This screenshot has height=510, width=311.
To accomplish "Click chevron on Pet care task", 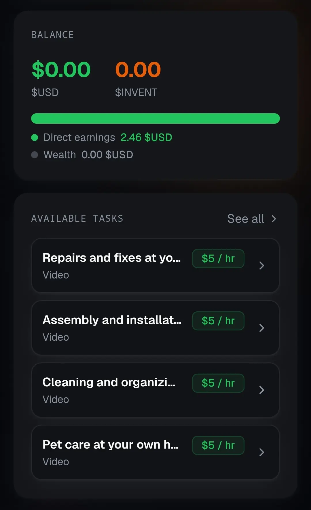I will (x=261, y=452).
